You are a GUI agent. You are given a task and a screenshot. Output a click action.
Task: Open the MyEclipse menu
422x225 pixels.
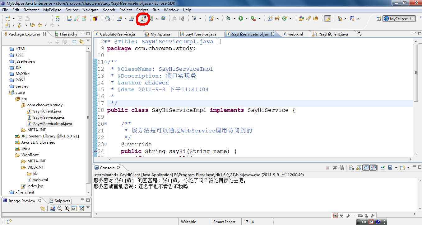click(52, 10)
